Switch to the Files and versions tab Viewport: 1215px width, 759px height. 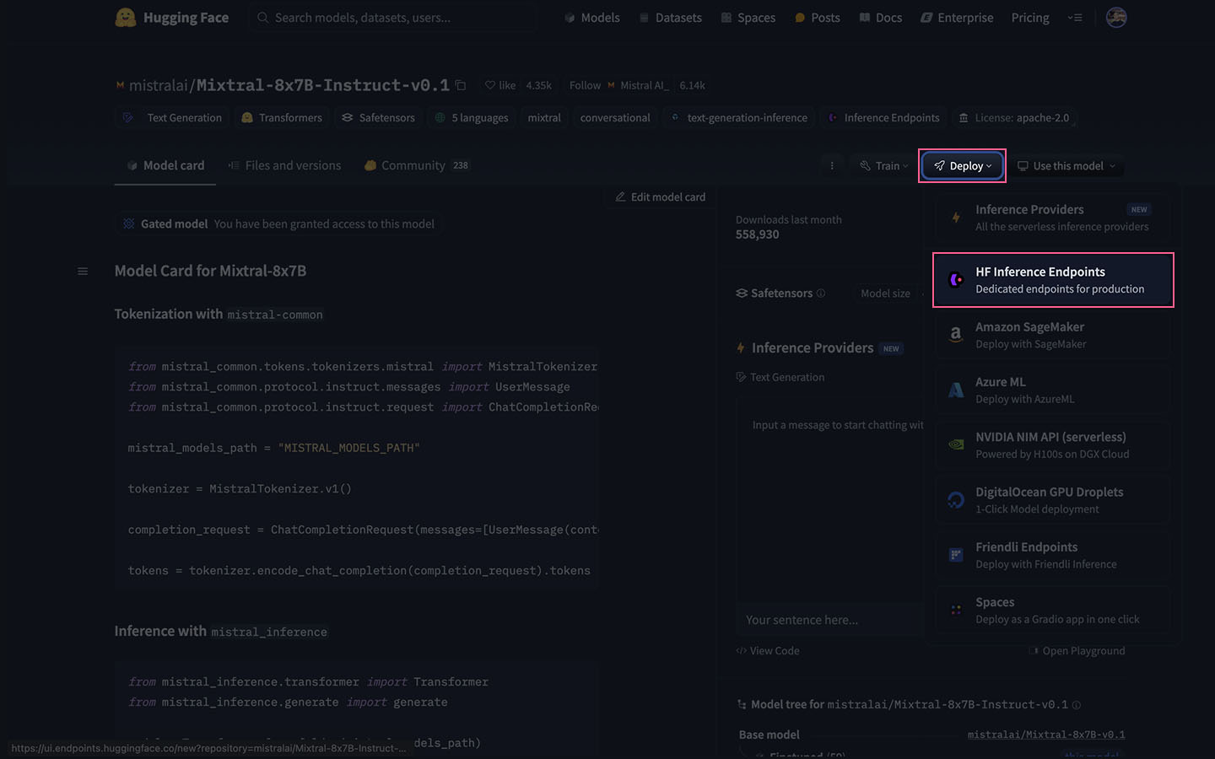(x=285, y=166)
